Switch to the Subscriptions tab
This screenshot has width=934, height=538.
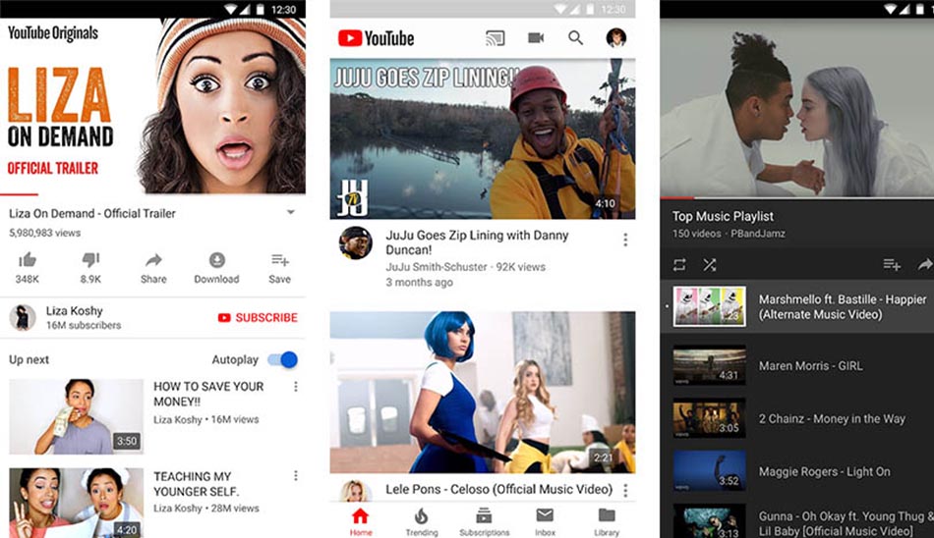tap(485, 522)
